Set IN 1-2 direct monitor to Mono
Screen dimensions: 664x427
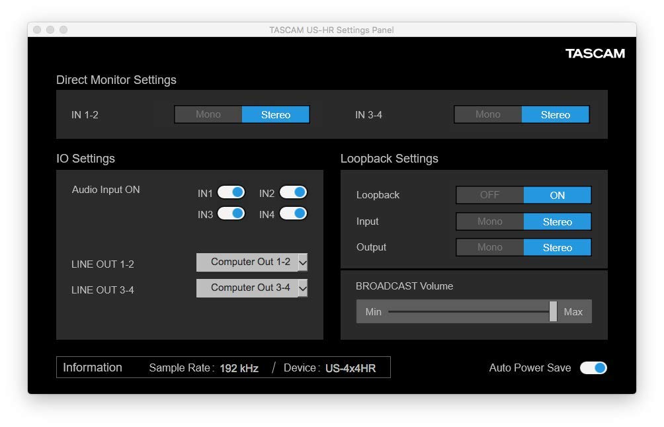(x=208, y=114)
